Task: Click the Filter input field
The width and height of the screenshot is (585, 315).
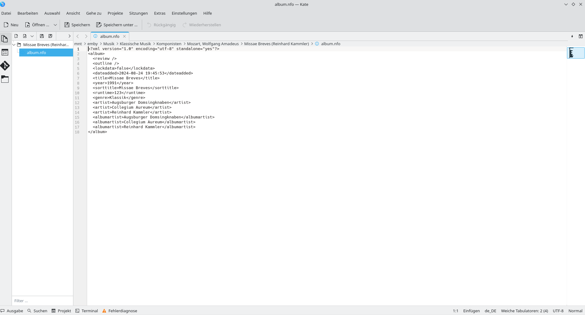Action: (42, 301)
